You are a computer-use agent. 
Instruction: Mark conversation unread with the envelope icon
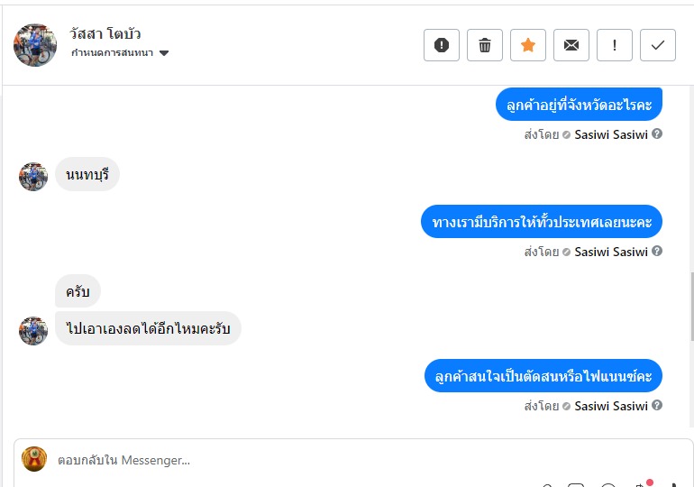(x=571, y=45)
